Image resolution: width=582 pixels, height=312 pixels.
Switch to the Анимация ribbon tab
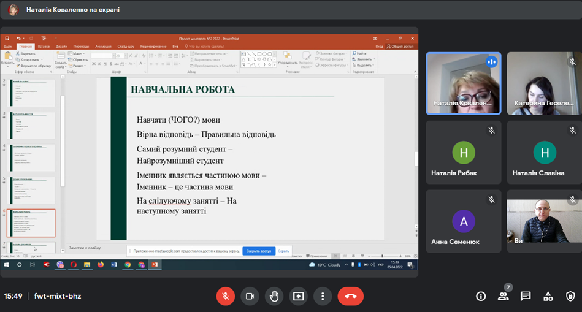[x=103, y=46]
